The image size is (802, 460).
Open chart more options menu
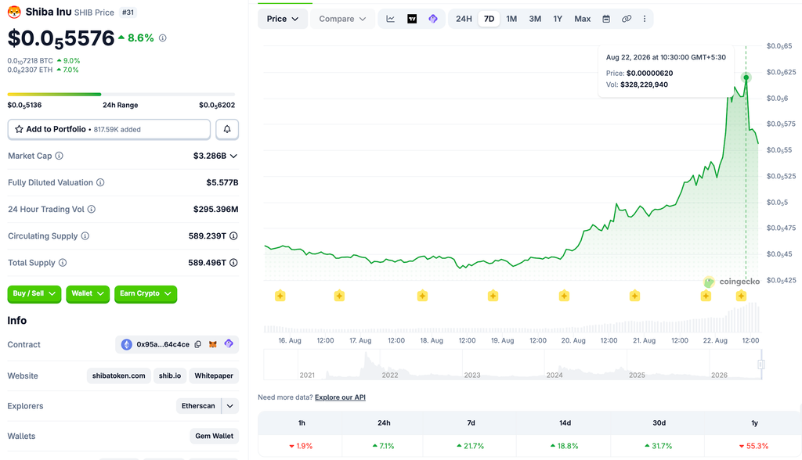point(645,19)
